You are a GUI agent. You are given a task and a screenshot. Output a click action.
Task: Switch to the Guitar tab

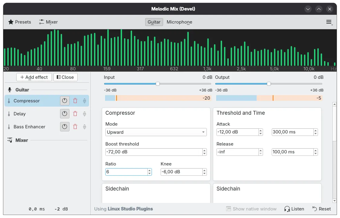click(154, 22)
